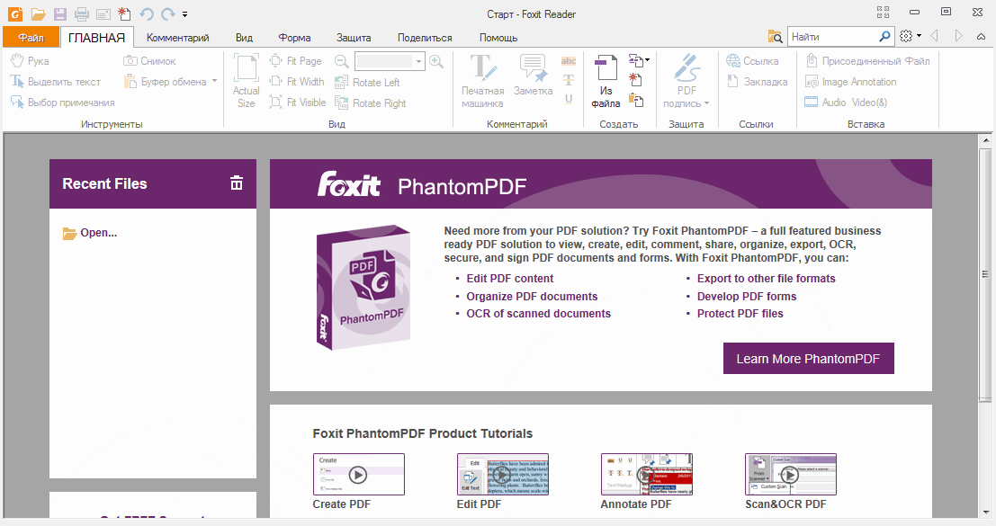Click the Закладка bookmark tool

757,81
